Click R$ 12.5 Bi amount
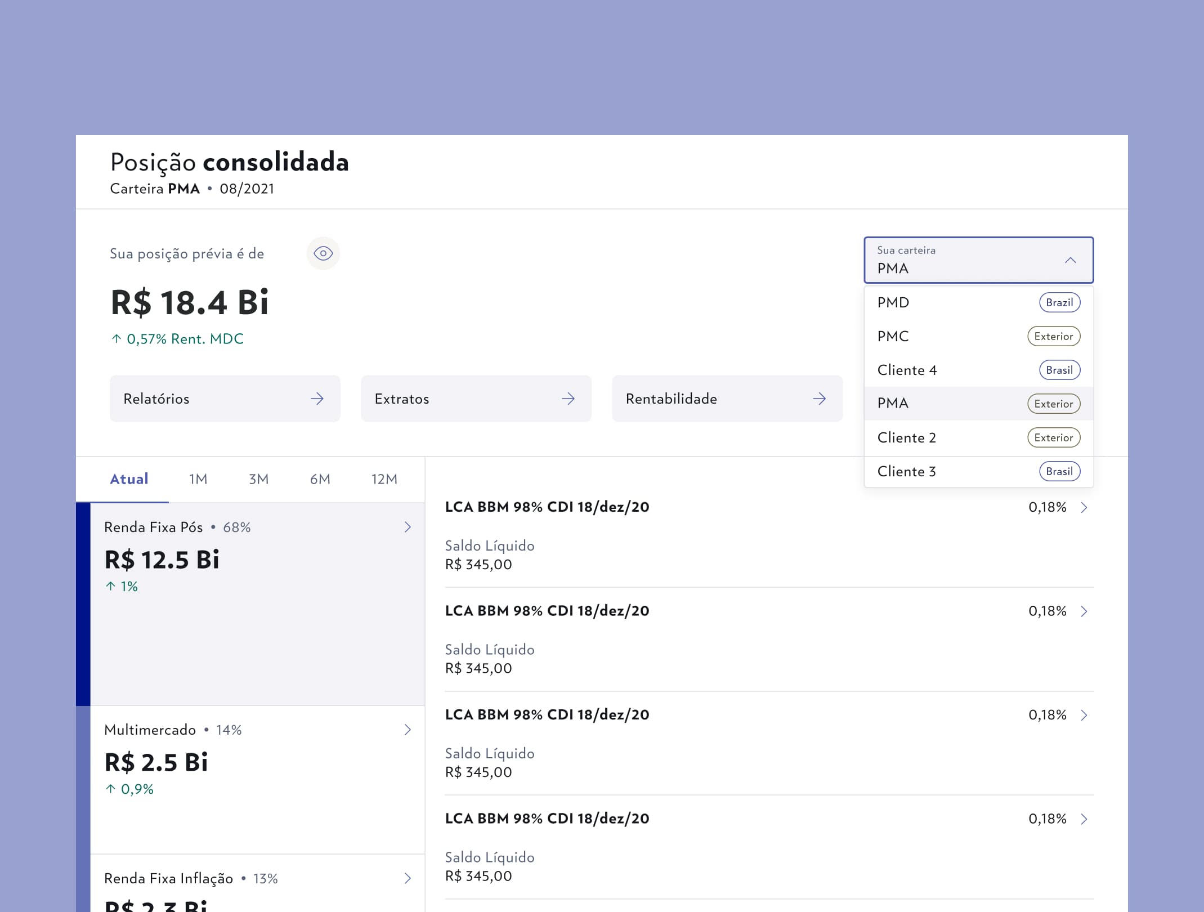The image size is (1204, 912). click(x=162, y=560)
